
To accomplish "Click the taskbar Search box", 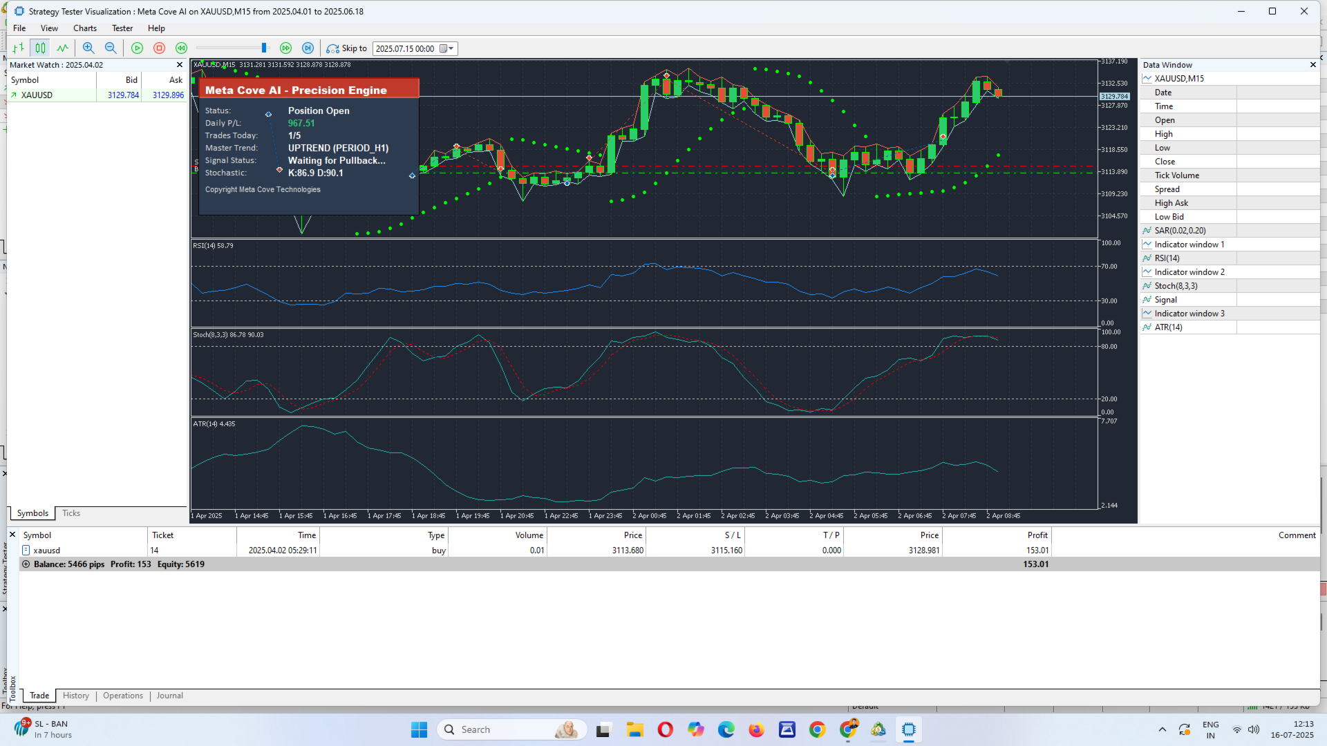I will click(x=511, y=729).
